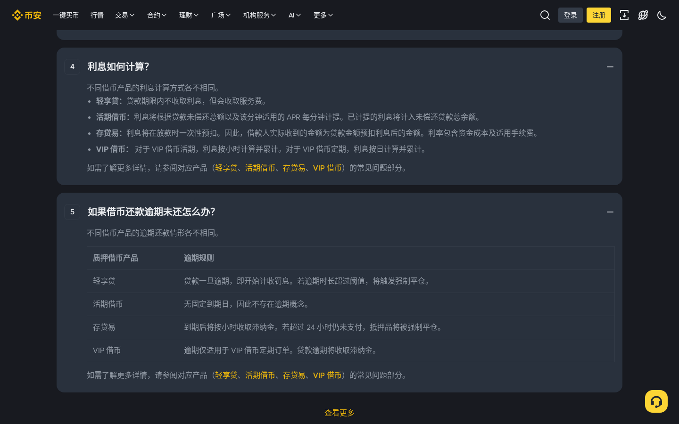The image size is (679, 424).
Task: Click the 注册 register button
Action: (599, 15)
